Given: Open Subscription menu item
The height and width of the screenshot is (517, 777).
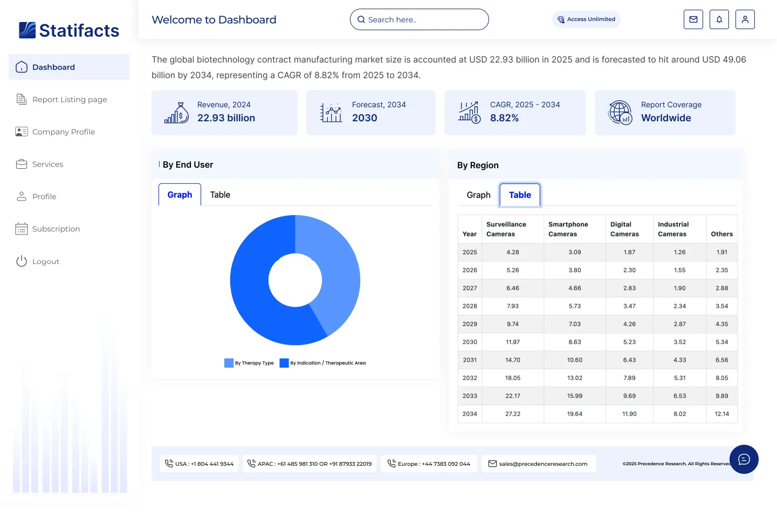Looking at the screenshot, I should point(69,229).
